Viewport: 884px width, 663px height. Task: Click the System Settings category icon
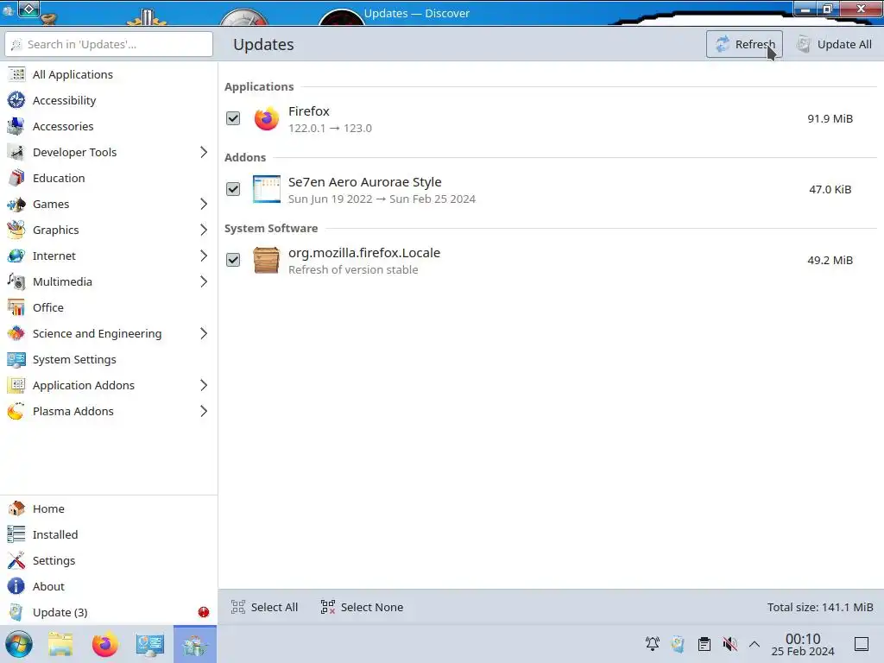[x=16, y=360]
